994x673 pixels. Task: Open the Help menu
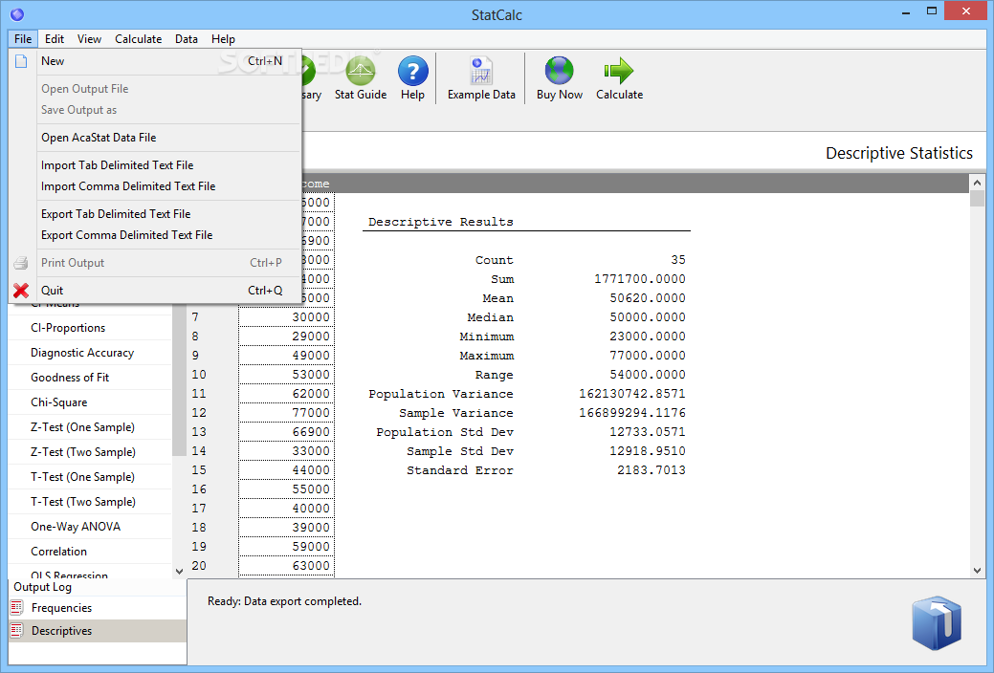click(x=223, y=38)
